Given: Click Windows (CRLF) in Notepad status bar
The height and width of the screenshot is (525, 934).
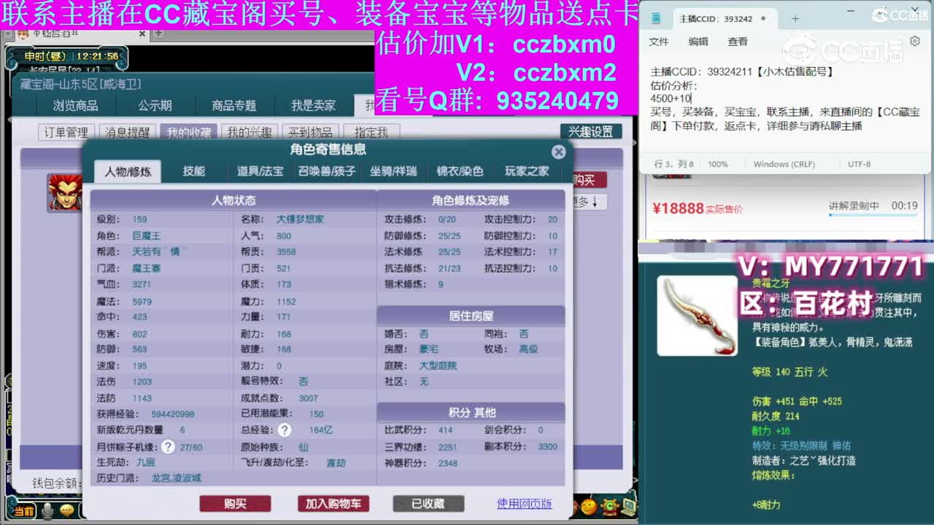Looking at the screenshot, I should [x=784, y=164].
